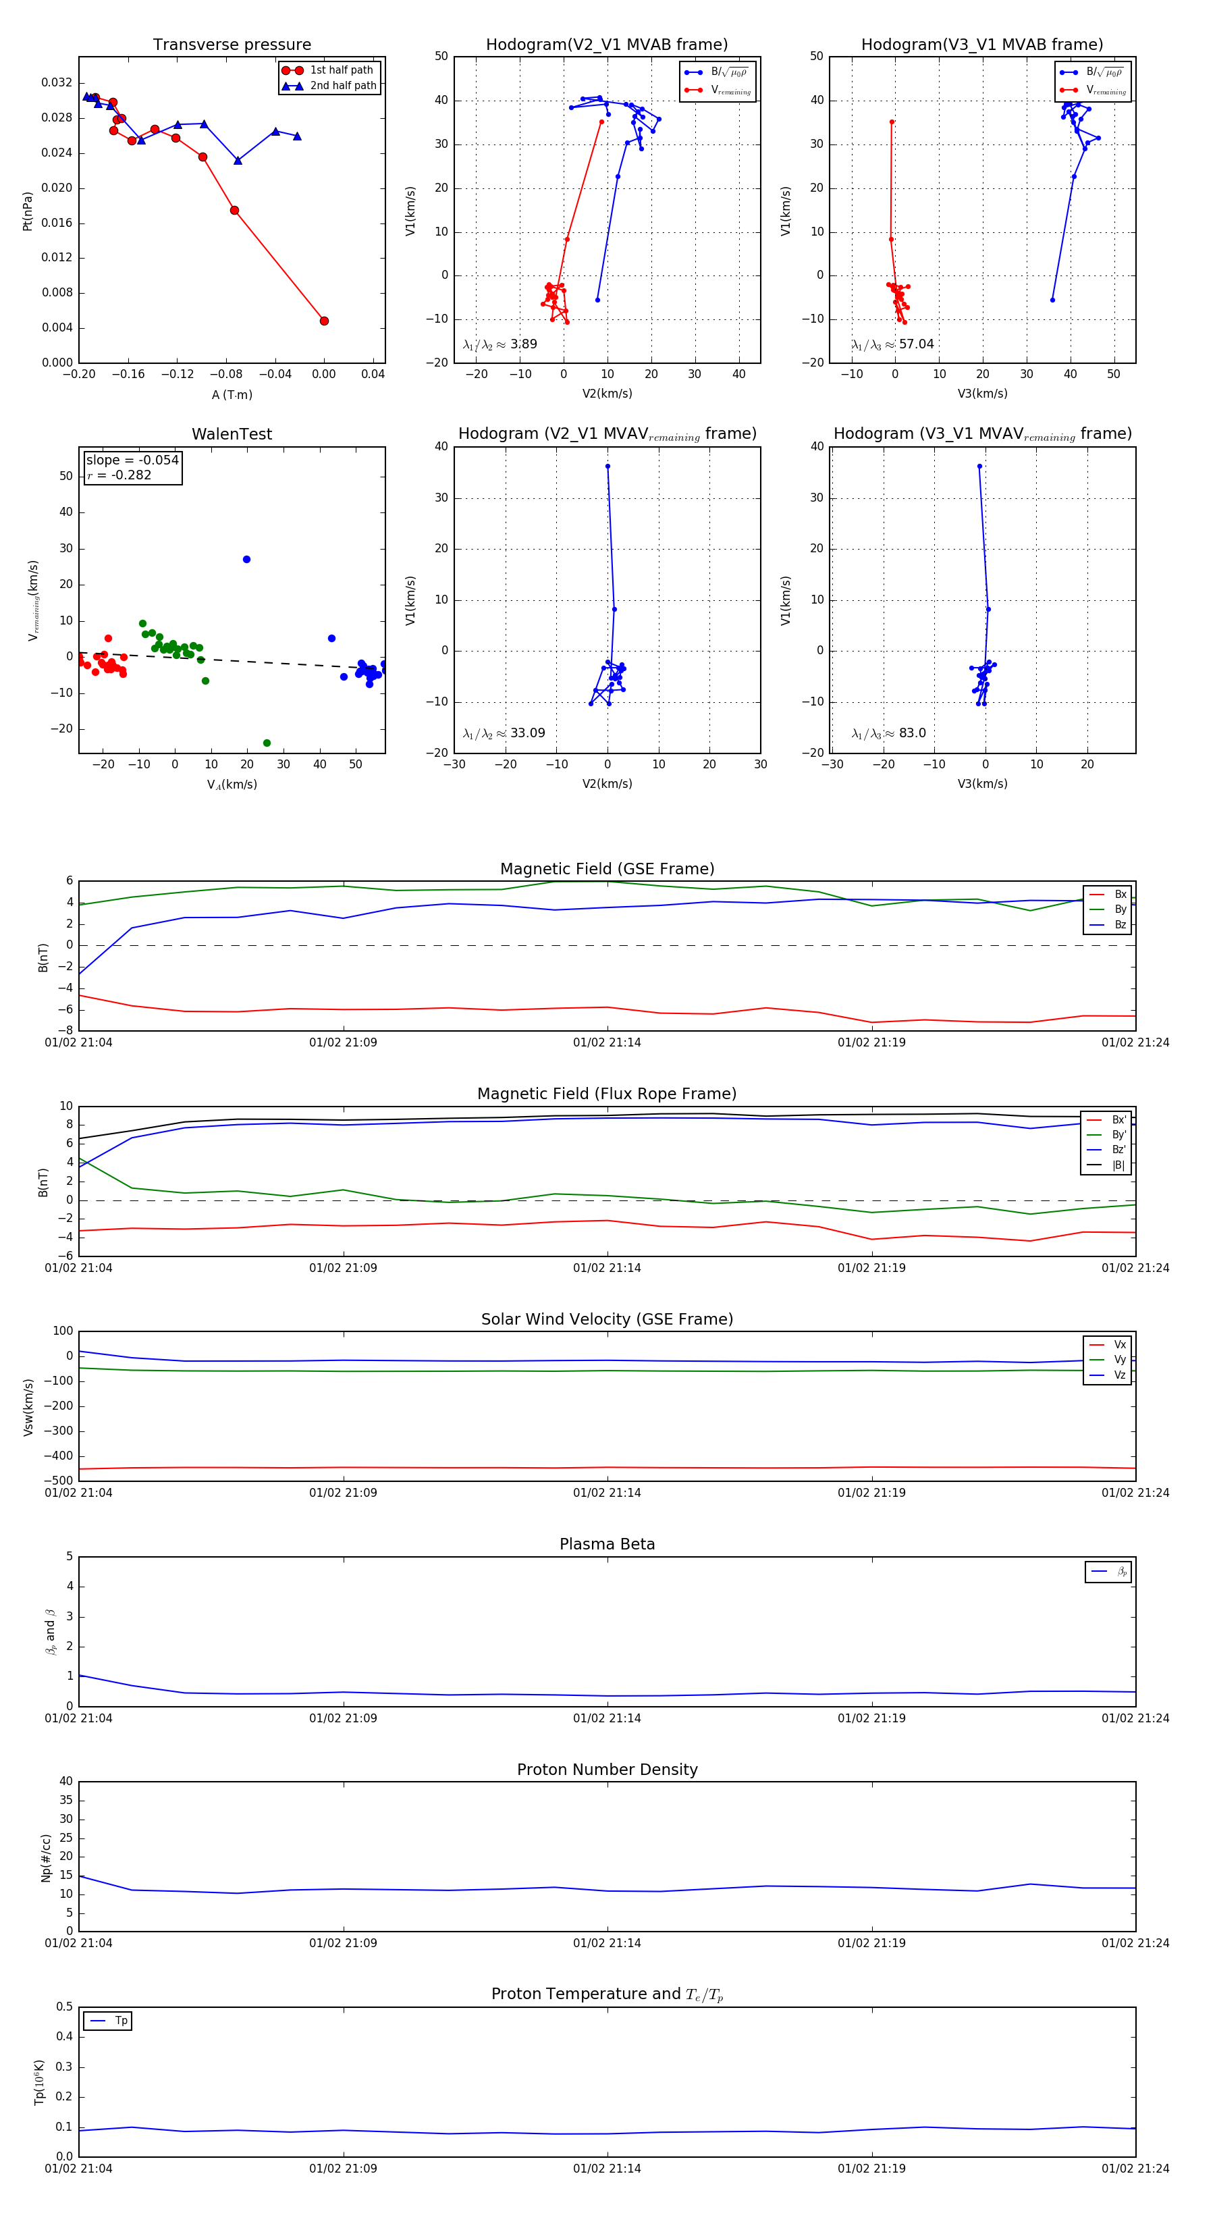Select the "r = -0.282" text
The image size is (1215, 2228).
[119, 475]
